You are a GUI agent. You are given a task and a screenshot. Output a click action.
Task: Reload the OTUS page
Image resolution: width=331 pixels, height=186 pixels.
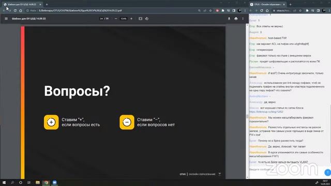click(x=262, y=10)
